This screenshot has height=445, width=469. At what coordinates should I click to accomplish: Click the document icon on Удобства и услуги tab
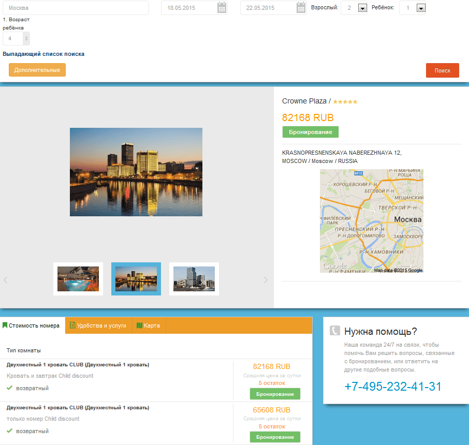72,325
